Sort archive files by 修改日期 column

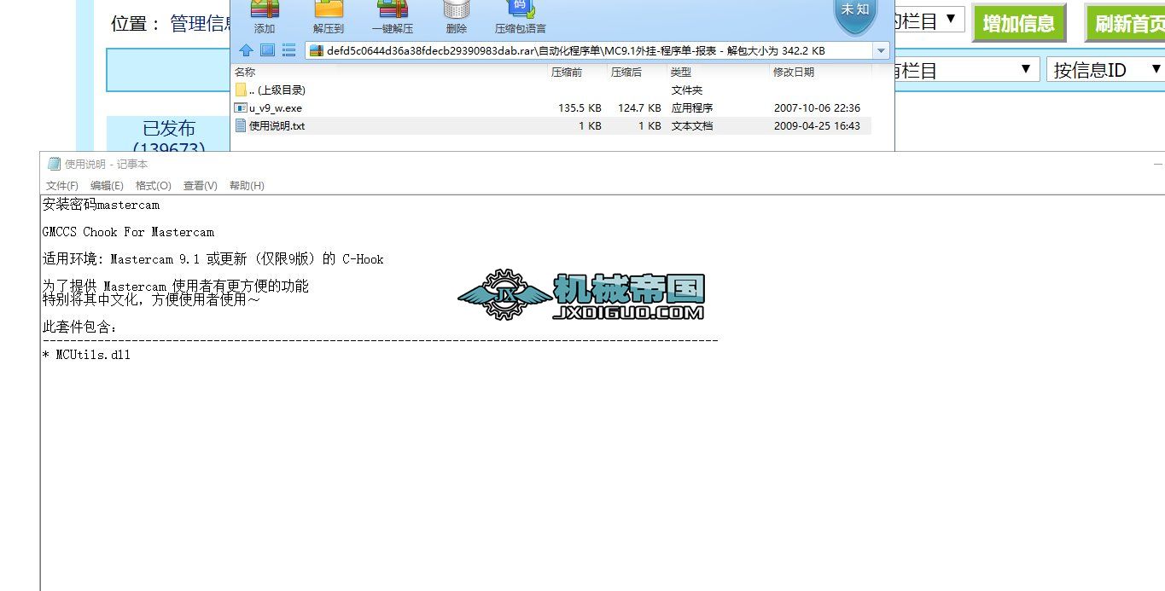pyautogui.click(x=794, y=72)
